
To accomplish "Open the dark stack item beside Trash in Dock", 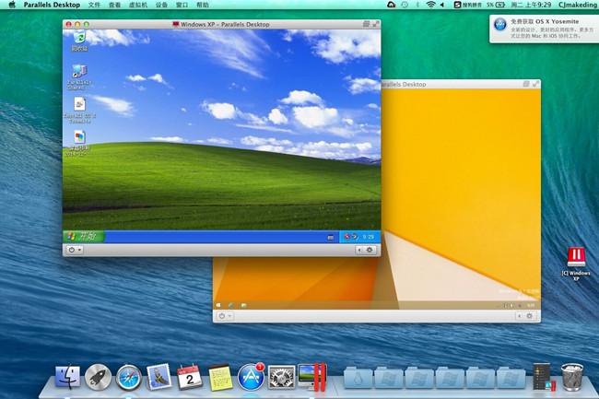I will click(544, 377).
